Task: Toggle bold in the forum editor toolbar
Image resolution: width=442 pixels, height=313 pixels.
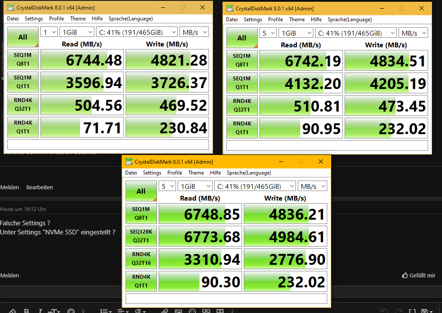Action: (x=27, y=311)
